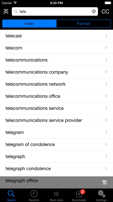Open the Word Lists tab icon
113x202 pixels.
56,196
